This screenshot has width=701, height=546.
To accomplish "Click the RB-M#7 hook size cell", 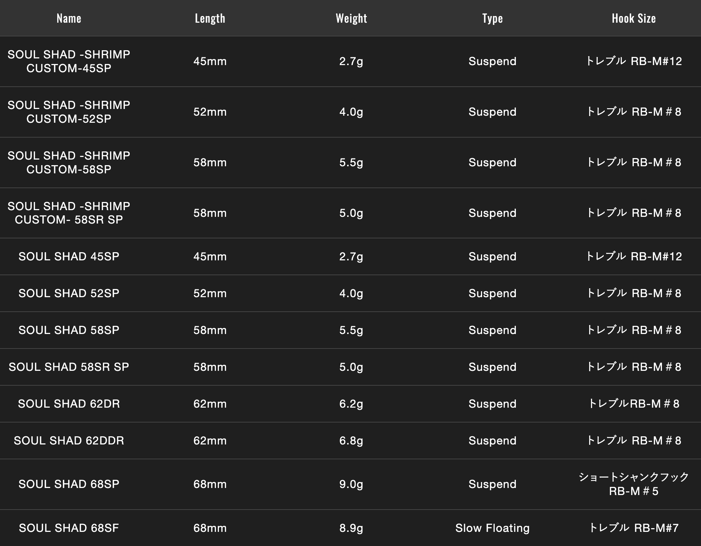I will coord(634,528).
